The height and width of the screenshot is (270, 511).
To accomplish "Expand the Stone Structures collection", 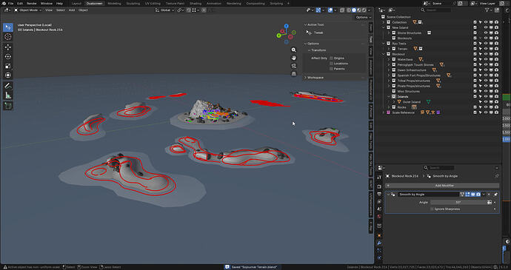I will tap(389, 33).
